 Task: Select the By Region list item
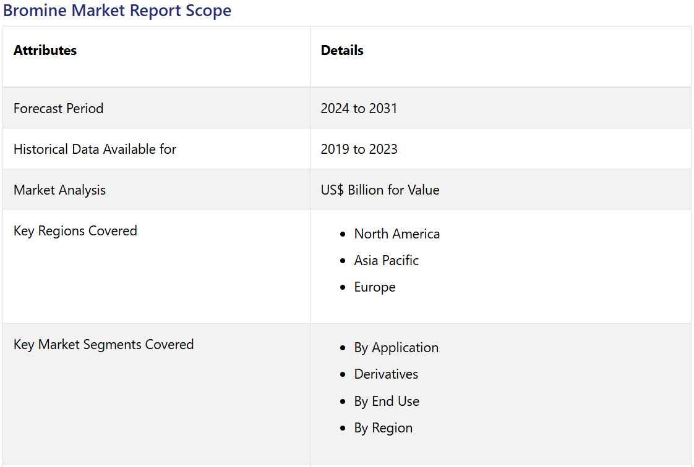[x=383, y=428]
